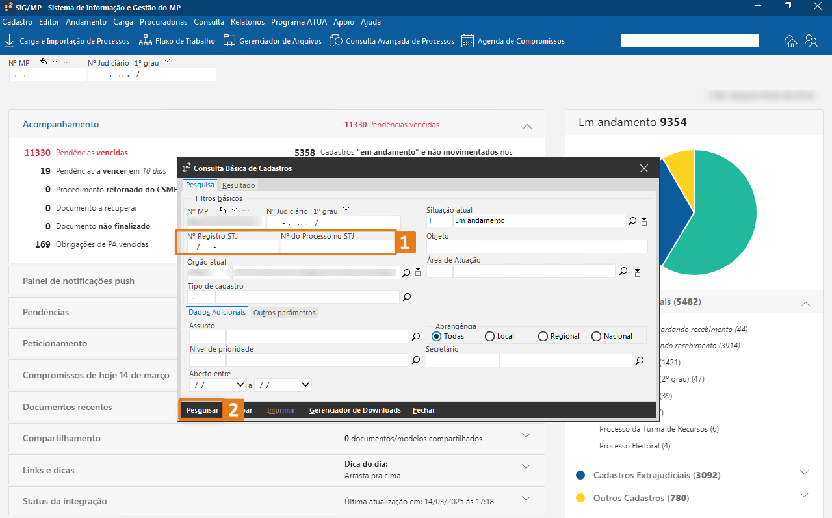
Task: Click the search box in top bar
Action: (x=690, y=41)
